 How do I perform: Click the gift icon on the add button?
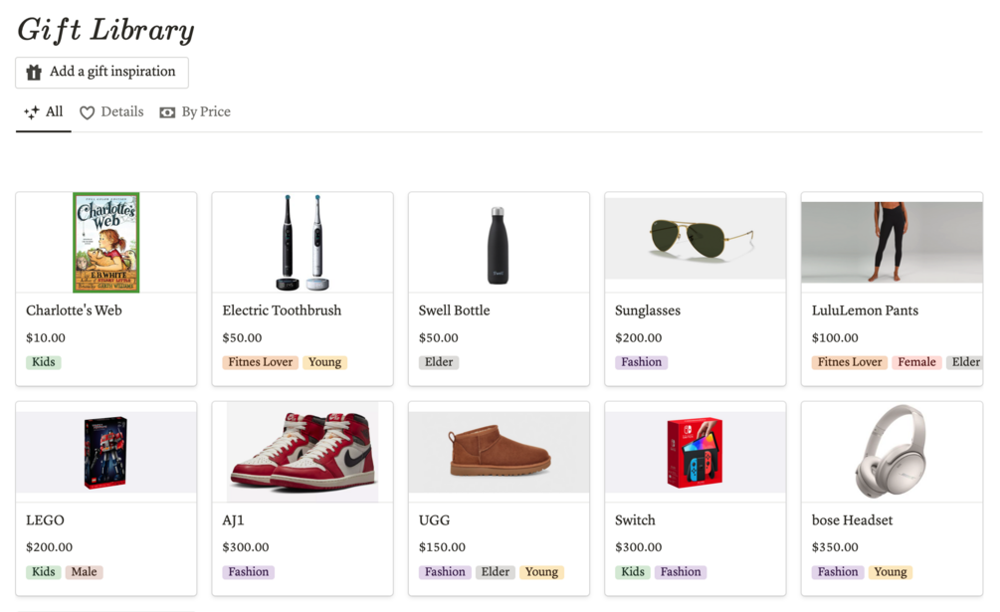click(34, 73)
